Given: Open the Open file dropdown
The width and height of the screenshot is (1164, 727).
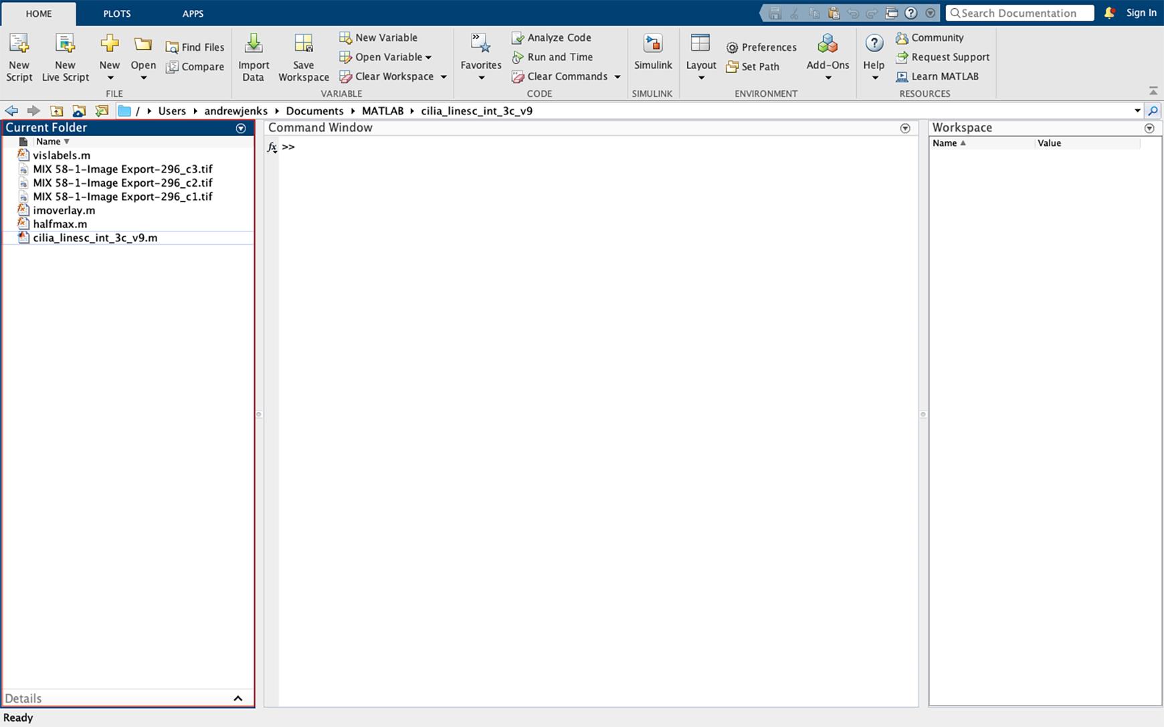Looking at the screenshot, I should [x=143, y=58].
